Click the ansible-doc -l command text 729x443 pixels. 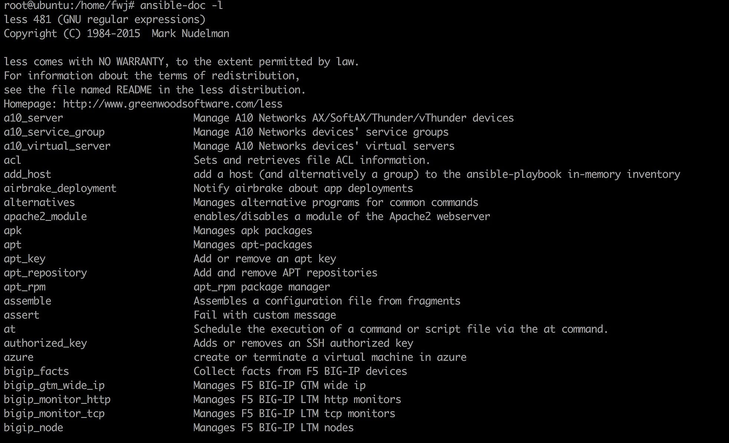pos(181,6)
